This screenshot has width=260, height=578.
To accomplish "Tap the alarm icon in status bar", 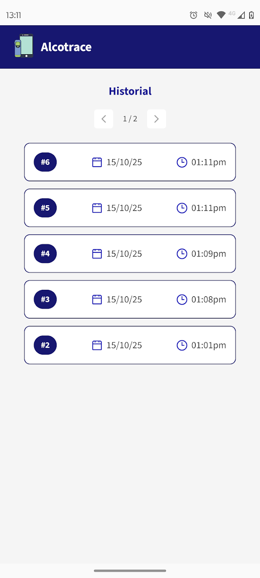I will (193, 15).
